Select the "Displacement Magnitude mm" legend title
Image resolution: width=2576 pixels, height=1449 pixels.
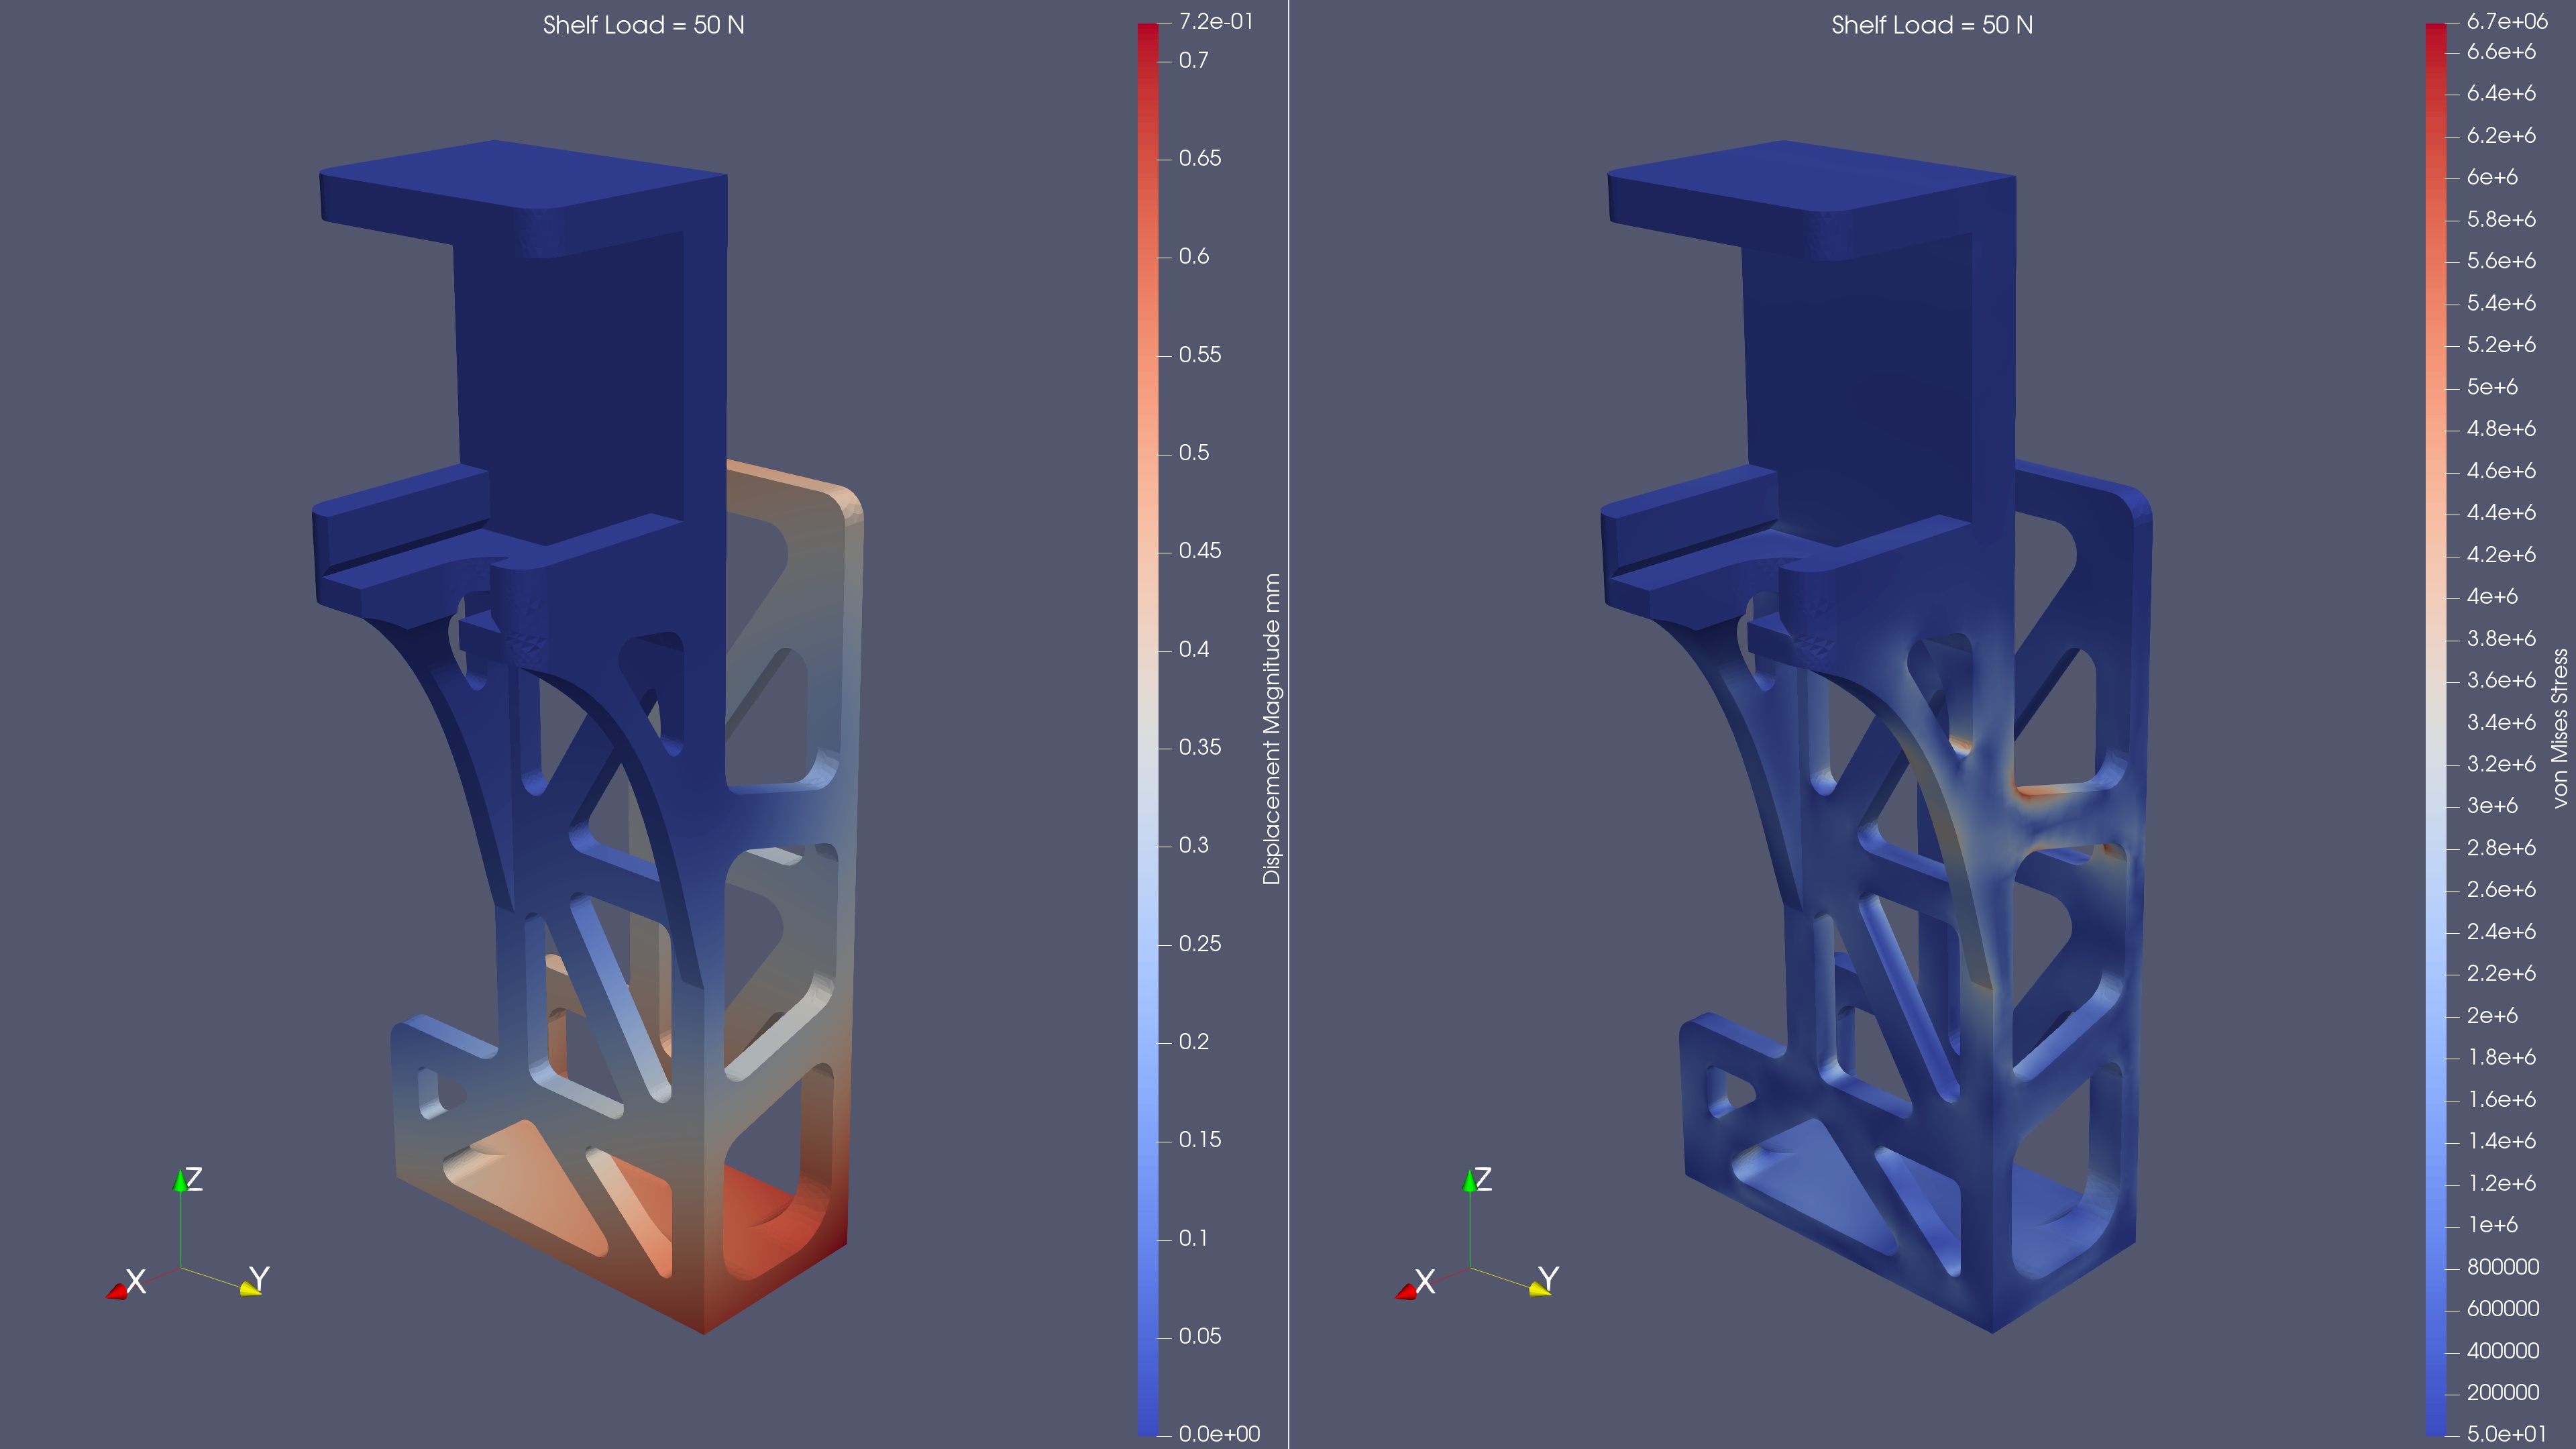point(1271,729)
